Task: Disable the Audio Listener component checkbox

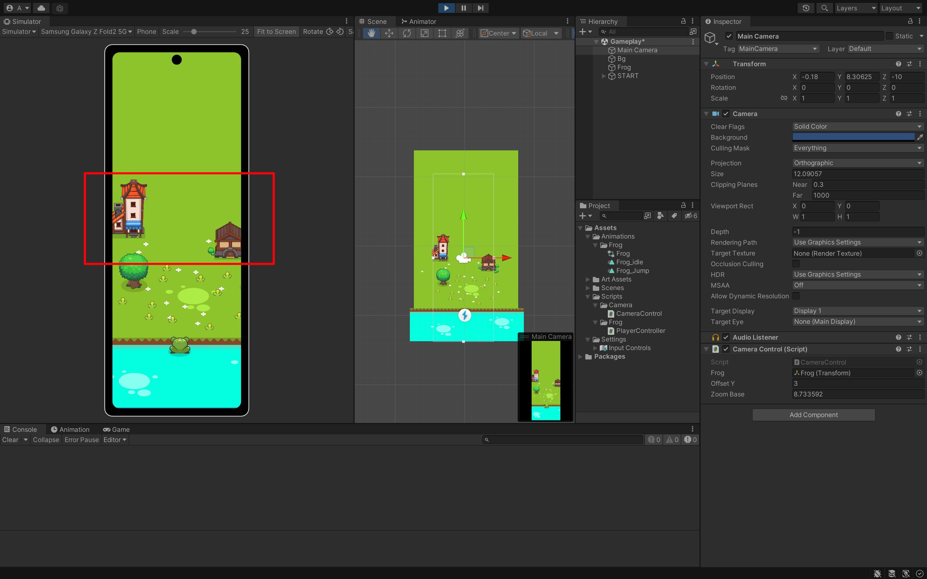Action: tap(726, 337)
